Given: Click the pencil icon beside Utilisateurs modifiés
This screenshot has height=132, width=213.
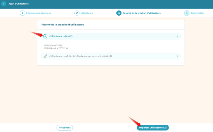Looking at the screenshot, I should [45, 56].
